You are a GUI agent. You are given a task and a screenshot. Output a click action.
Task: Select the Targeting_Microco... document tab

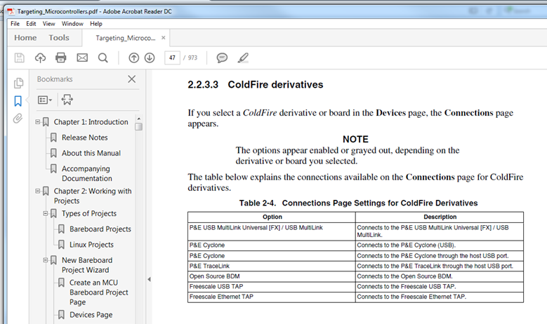[126, 38]
